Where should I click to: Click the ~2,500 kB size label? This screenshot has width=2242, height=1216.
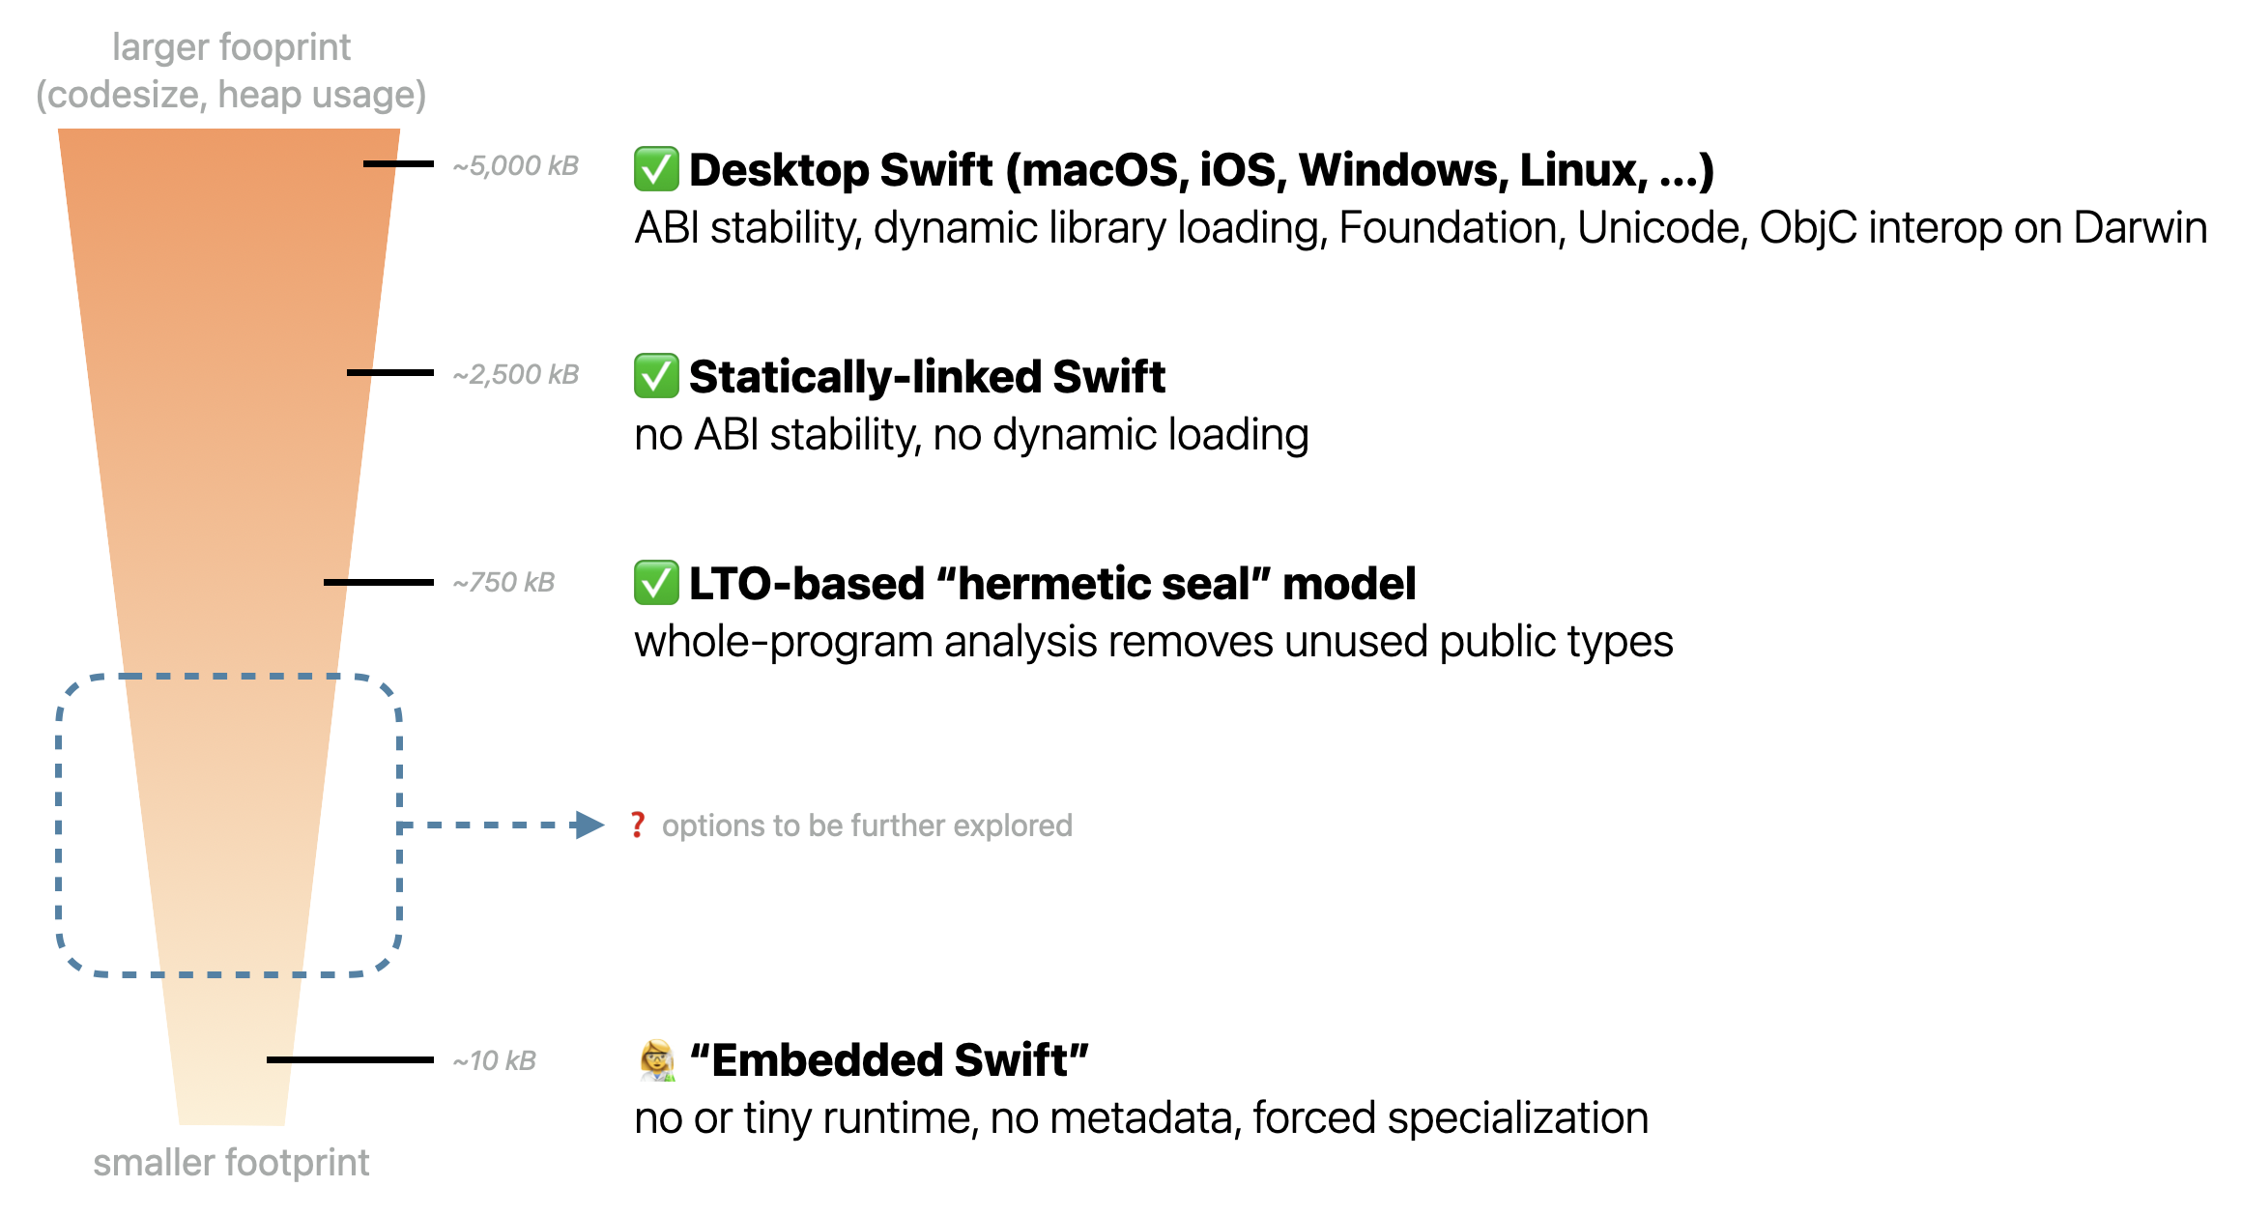516,374
